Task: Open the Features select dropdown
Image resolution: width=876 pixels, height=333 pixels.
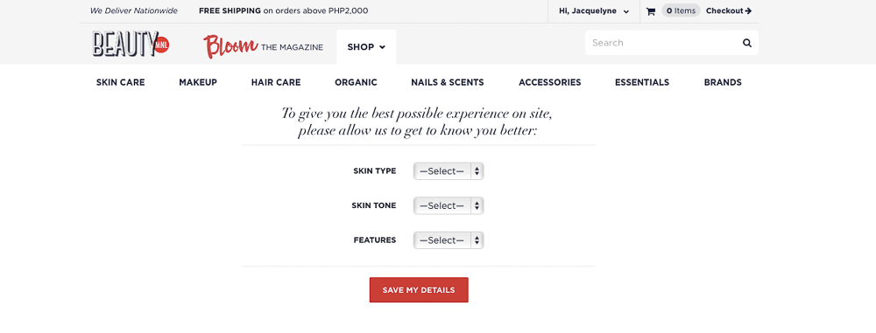Action: pos(448,240)
